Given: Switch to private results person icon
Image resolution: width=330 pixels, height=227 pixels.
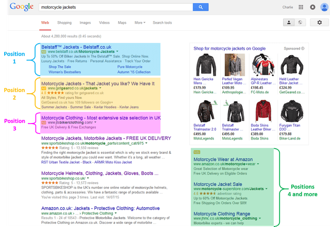Looking at the screenshot, I should pos(289,22).
